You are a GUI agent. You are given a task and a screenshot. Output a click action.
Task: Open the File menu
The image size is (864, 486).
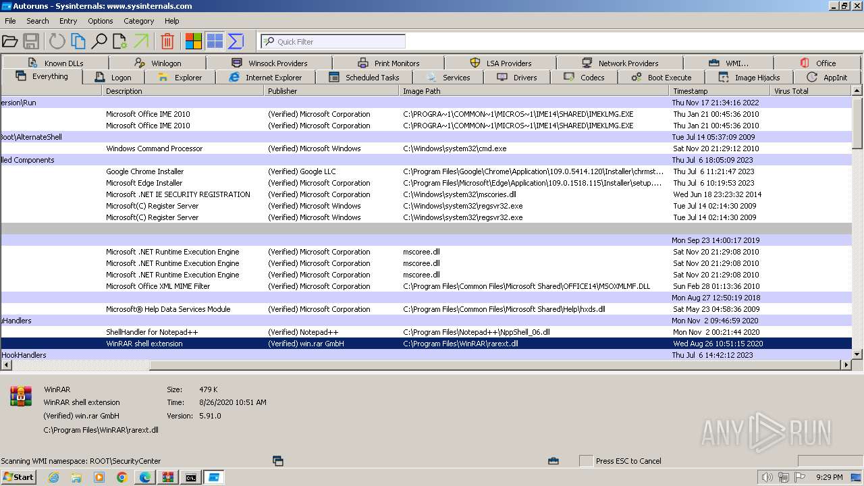point(10,21)
